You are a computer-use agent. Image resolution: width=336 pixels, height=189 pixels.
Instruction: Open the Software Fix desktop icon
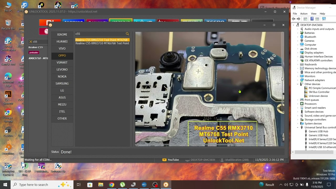(58, 167)
